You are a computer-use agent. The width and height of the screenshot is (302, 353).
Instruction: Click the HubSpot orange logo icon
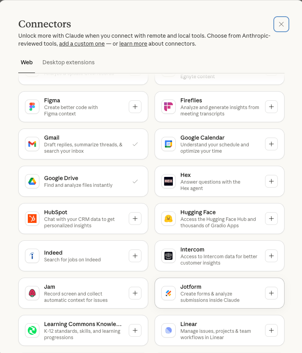32,219
